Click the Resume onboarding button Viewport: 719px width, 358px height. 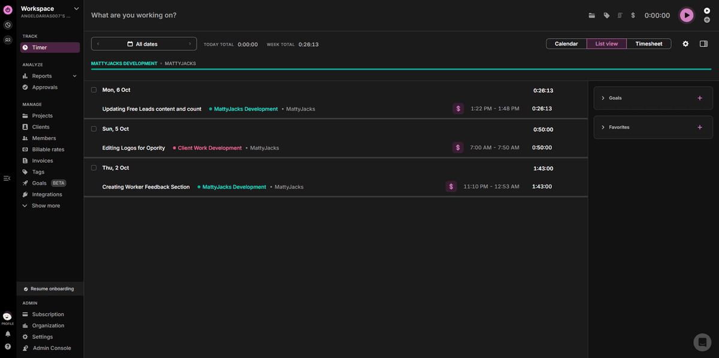pyautogui.click(x=50, y=288)
